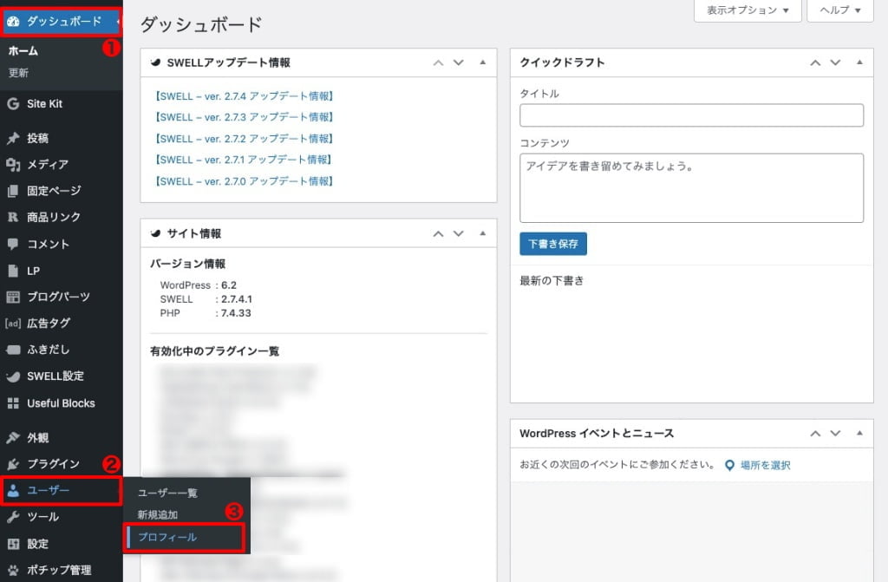Click the media icon beside メディア
Screen dimensions: 888x582
(13, 164)
